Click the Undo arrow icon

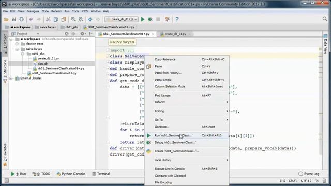coord(31,20)
